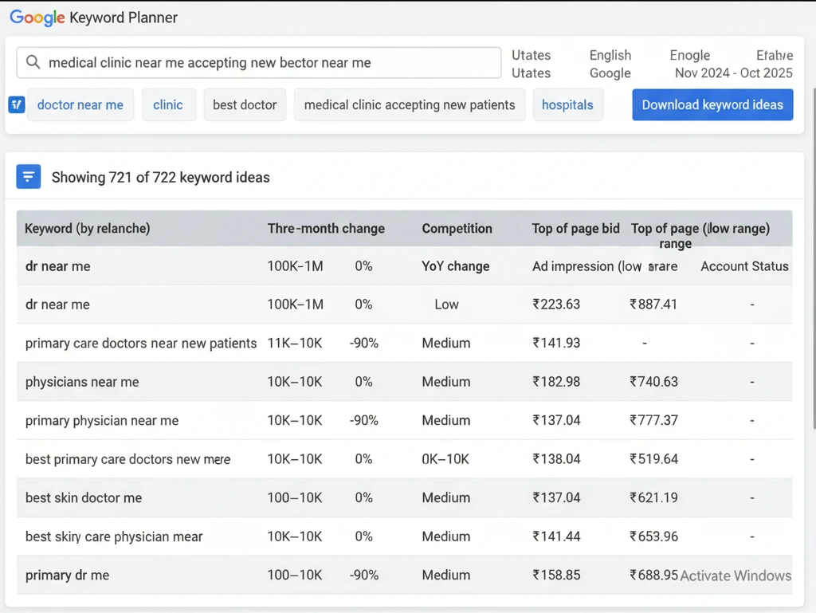Sort by the Competition column header
816x613 pixels.
457,228
